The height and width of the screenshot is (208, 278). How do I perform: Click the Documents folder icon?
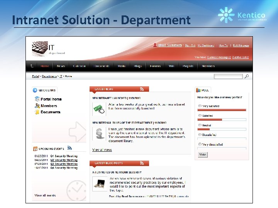pyautogui.click(x=37, y=112)
